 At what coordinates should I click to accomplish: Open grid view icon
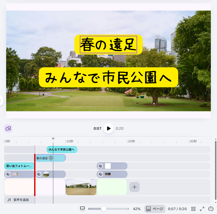point(193,209)
